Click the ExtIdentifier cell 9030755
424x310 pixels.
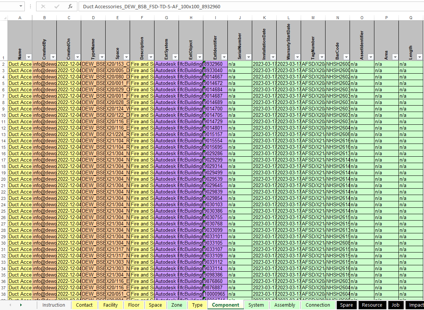point(215,217)
